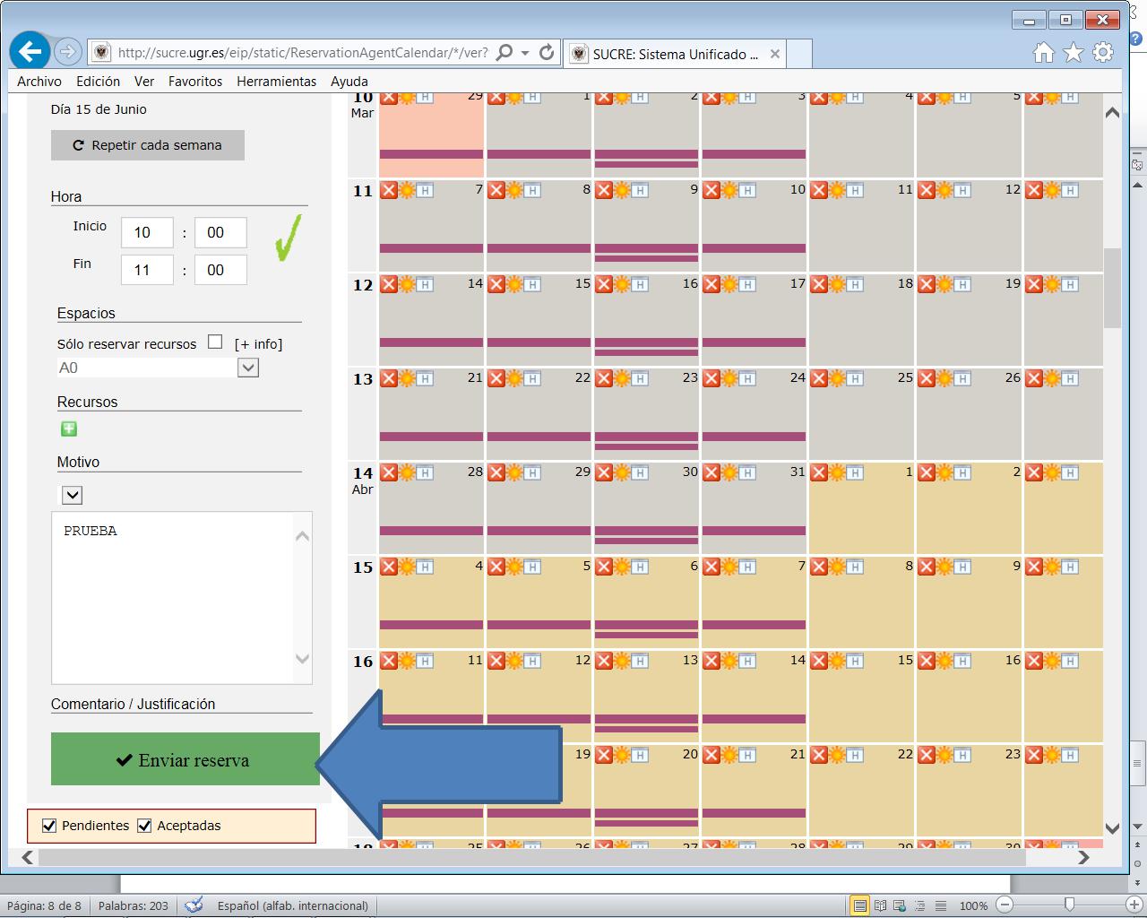
Task: Click the favorites star icon
Action: [1073, 53]
